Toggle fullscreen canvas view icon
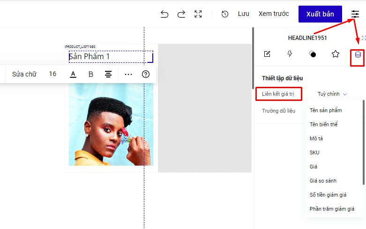Viewport: 366px width, 229px height. coord(198,14)
